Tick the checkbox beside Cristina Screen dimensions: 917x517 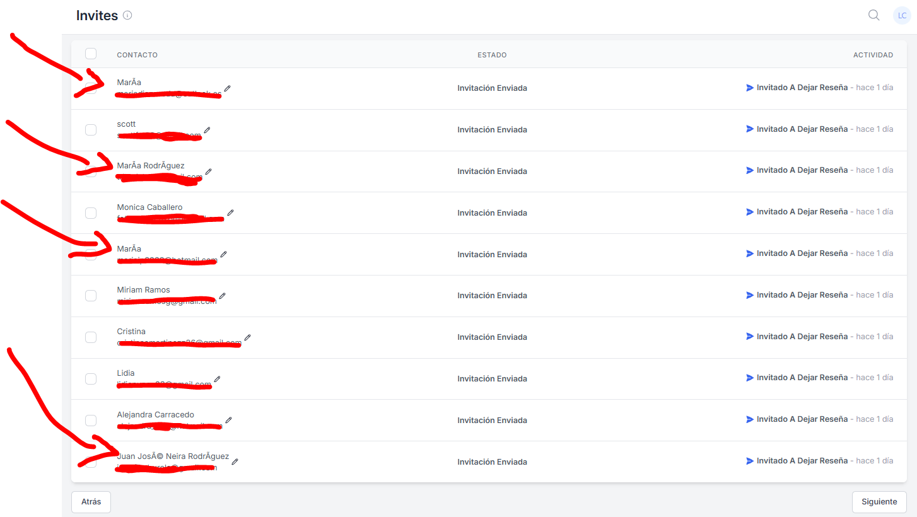pos(91,337)
